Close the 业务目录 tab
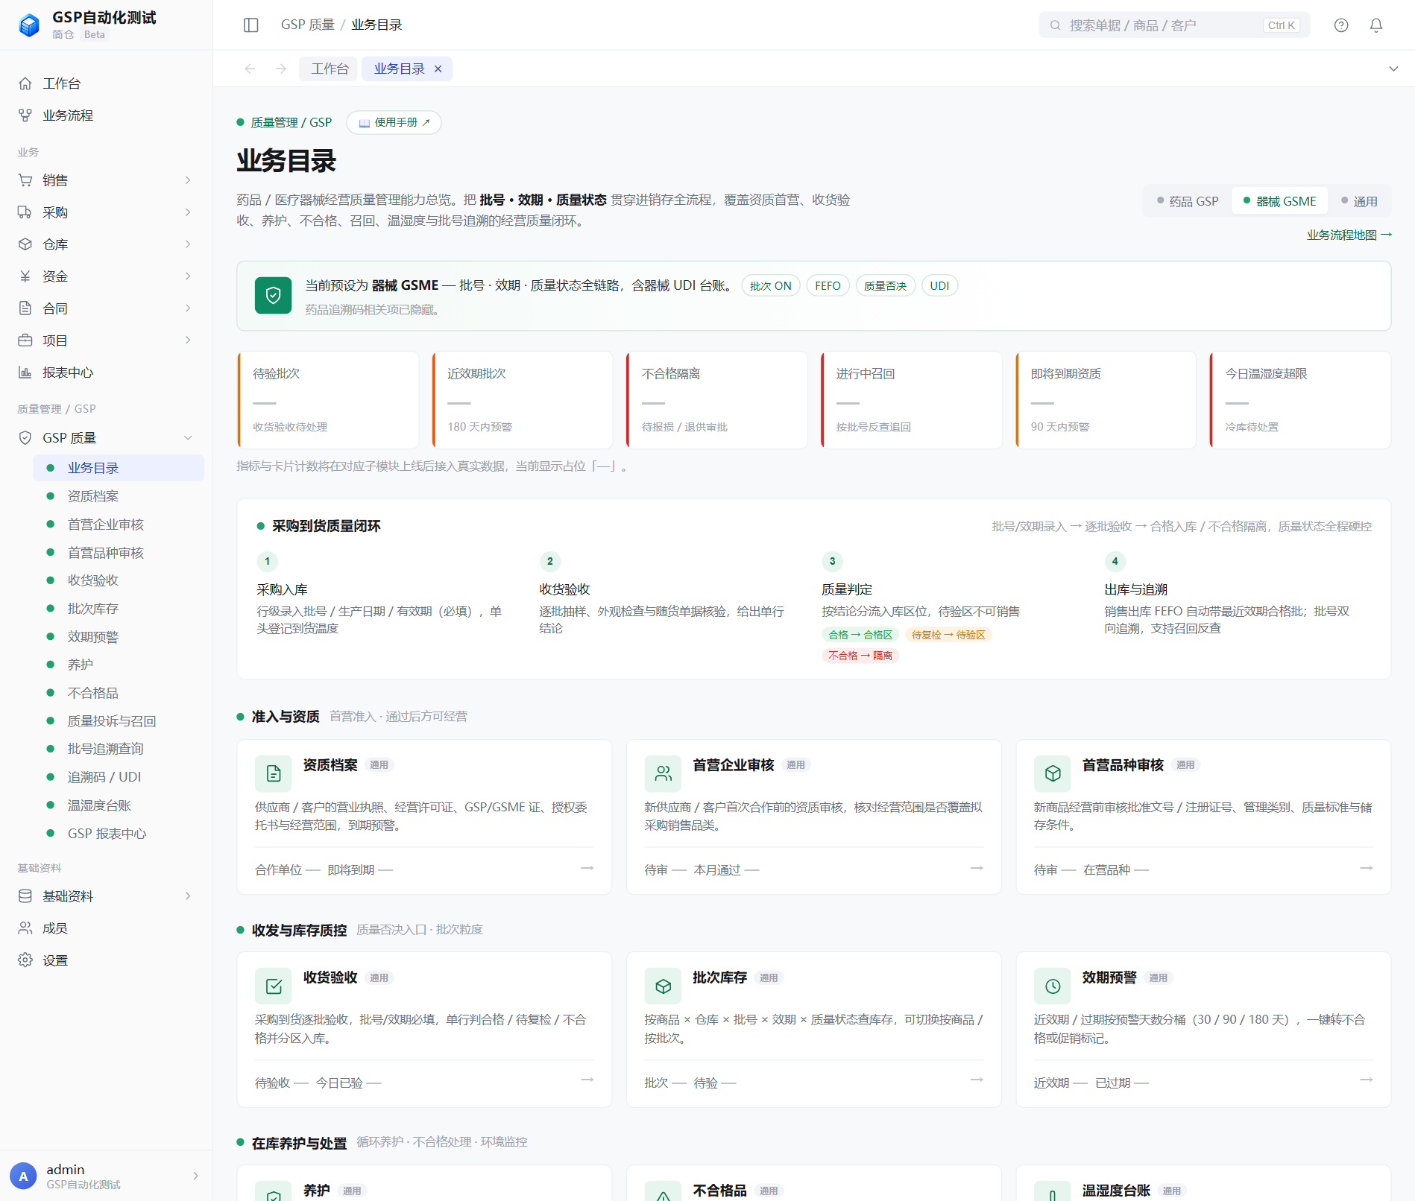The width and height of the screenshot is (1415, 1201). pyautogui.click(x=438, y=69)
